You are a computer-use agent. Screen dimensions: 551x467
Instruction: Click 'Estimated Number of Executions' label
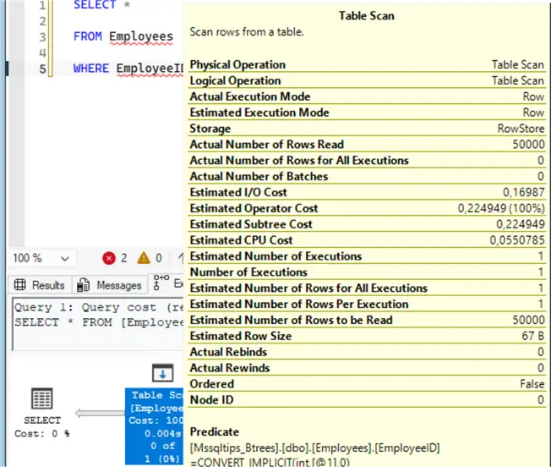coord(275,256)
